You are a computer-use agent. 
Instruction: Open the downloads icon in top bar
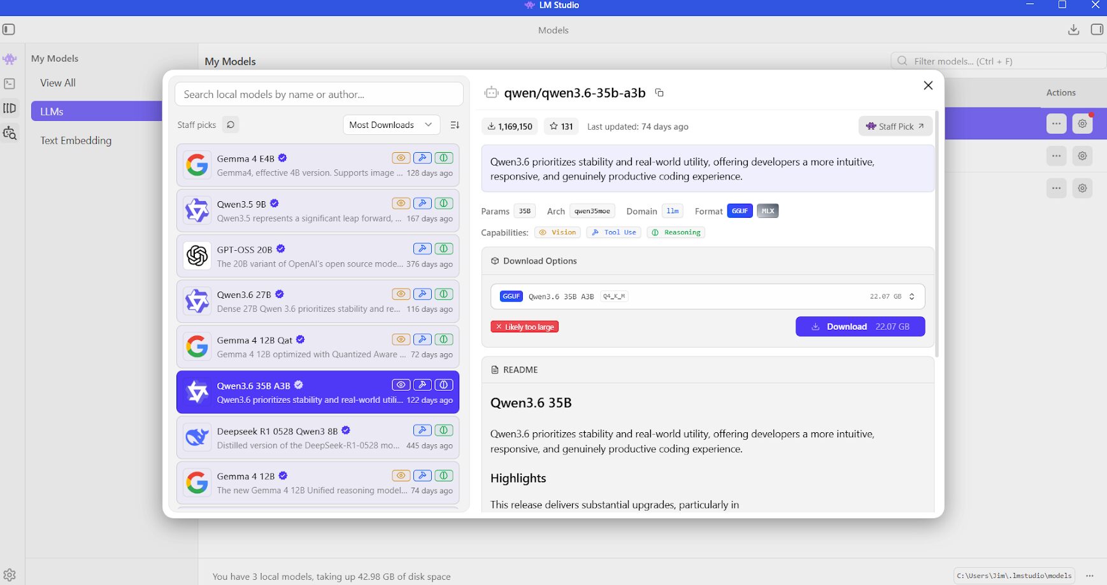tap(1073, 29)
